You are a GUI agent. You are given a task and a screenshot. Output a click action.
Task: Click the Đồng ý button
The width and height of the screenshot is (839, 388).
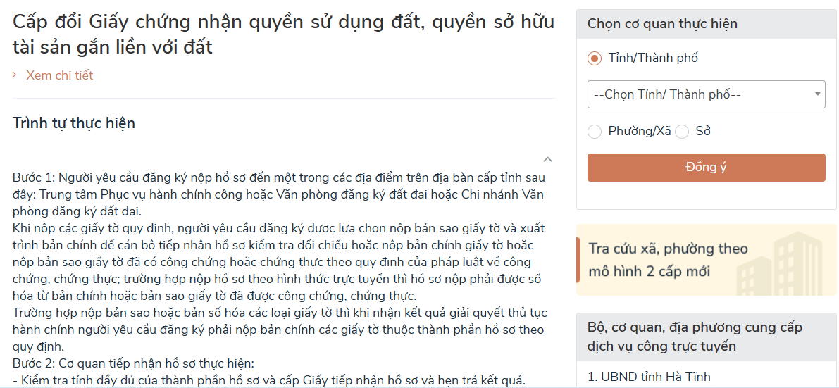coord(707,168)
